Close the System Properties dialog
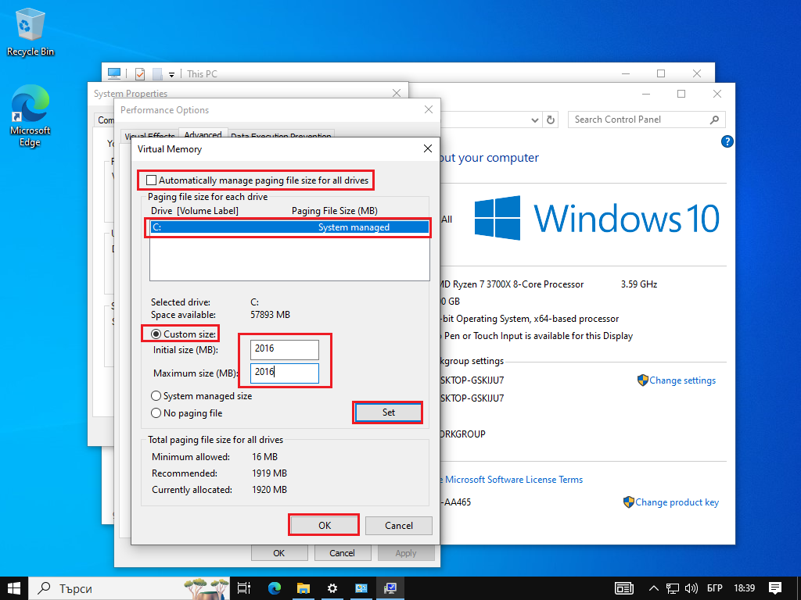The image size is (801, 600). point(397,93)
